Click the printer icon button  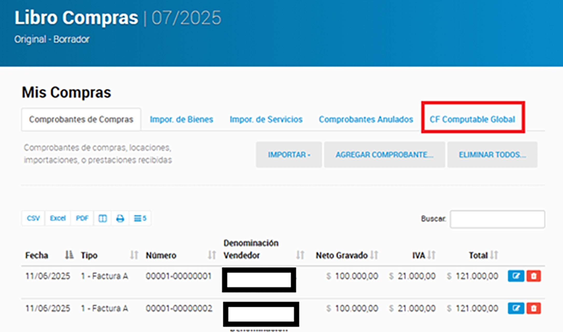[x=120, y=218]
